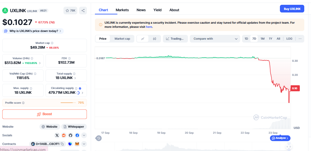Switch chart to Price view

(x=103, y=39)
